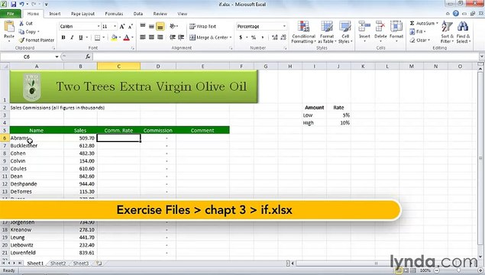Apply Percent Style format
Viewport: 485px width, 275px height.
254,37
